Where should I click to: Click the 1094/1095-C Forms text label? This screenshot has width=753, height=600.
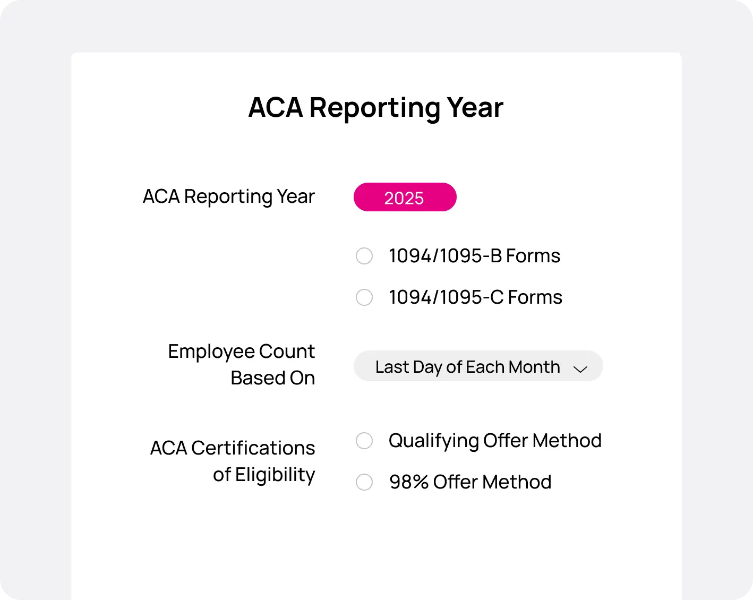[x=475, y=297]
